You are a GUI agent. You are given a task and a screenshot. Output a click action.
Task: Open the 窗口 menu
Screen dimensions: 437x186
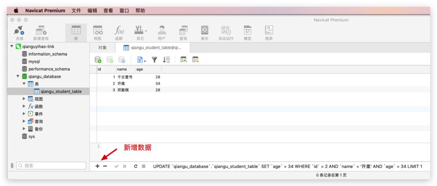click(x=124, y=11)
